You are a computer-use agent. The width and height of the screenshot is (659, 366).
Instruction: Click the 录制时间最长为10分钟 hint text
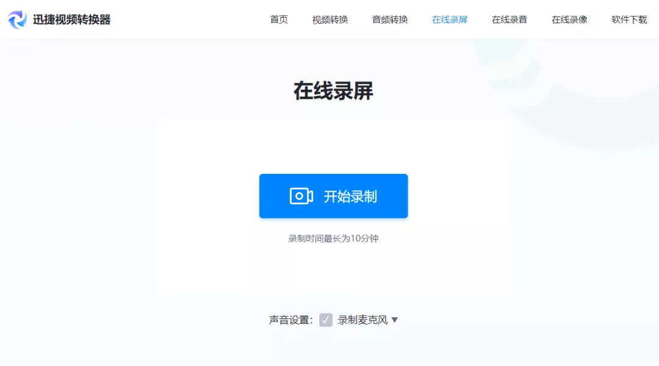click(333, 239)
